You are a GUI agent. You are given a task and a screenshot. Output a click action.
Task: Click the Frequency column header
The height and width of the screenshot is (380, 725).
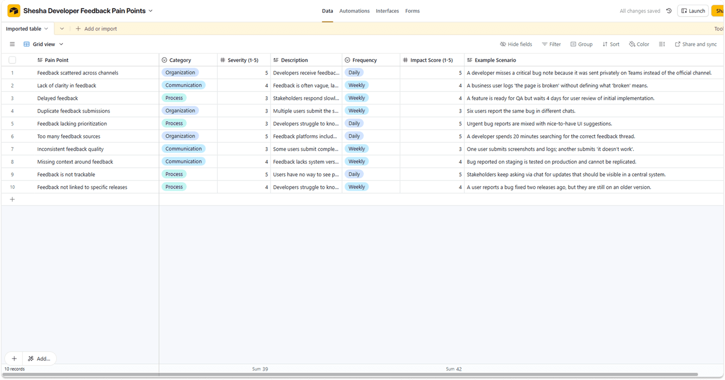pos(371,60)
